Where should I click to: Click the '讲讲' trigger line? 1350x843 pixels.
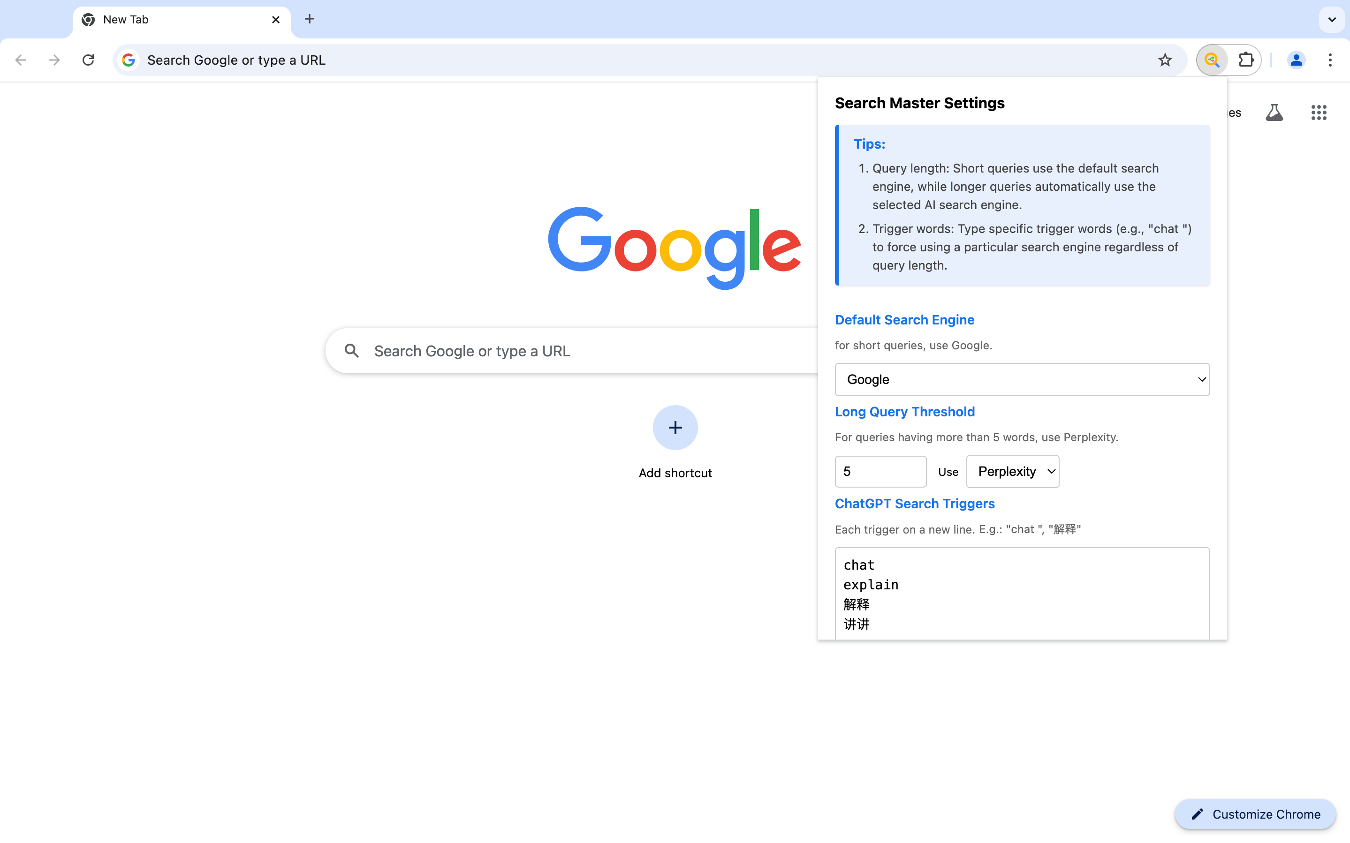coord(857,625)
